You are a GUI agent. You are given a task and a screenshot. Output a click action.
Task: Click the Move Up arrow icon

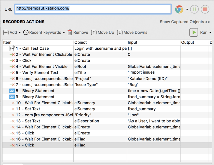click(94, 32)
